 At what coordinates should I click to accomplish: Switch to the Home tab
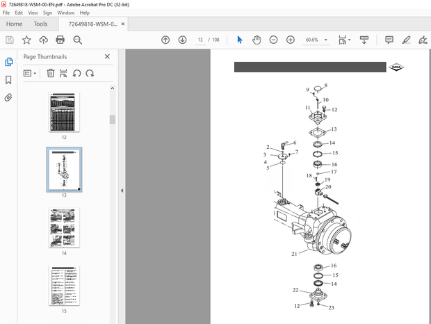pyautogui.click(x=14, y=24)
